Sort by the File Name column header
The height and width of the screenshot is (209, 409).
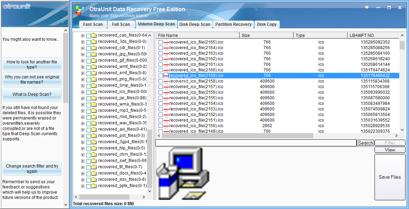[198, 35]
